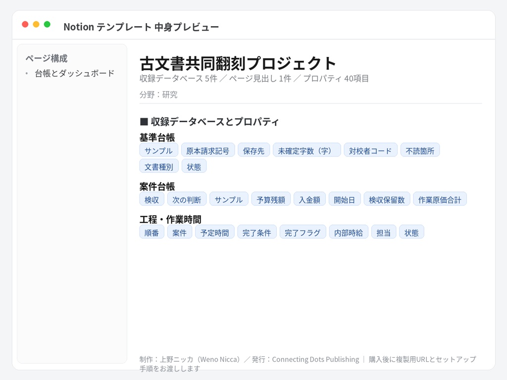Select the 状態 tag under 基準台帳

(x=194, y=166)
